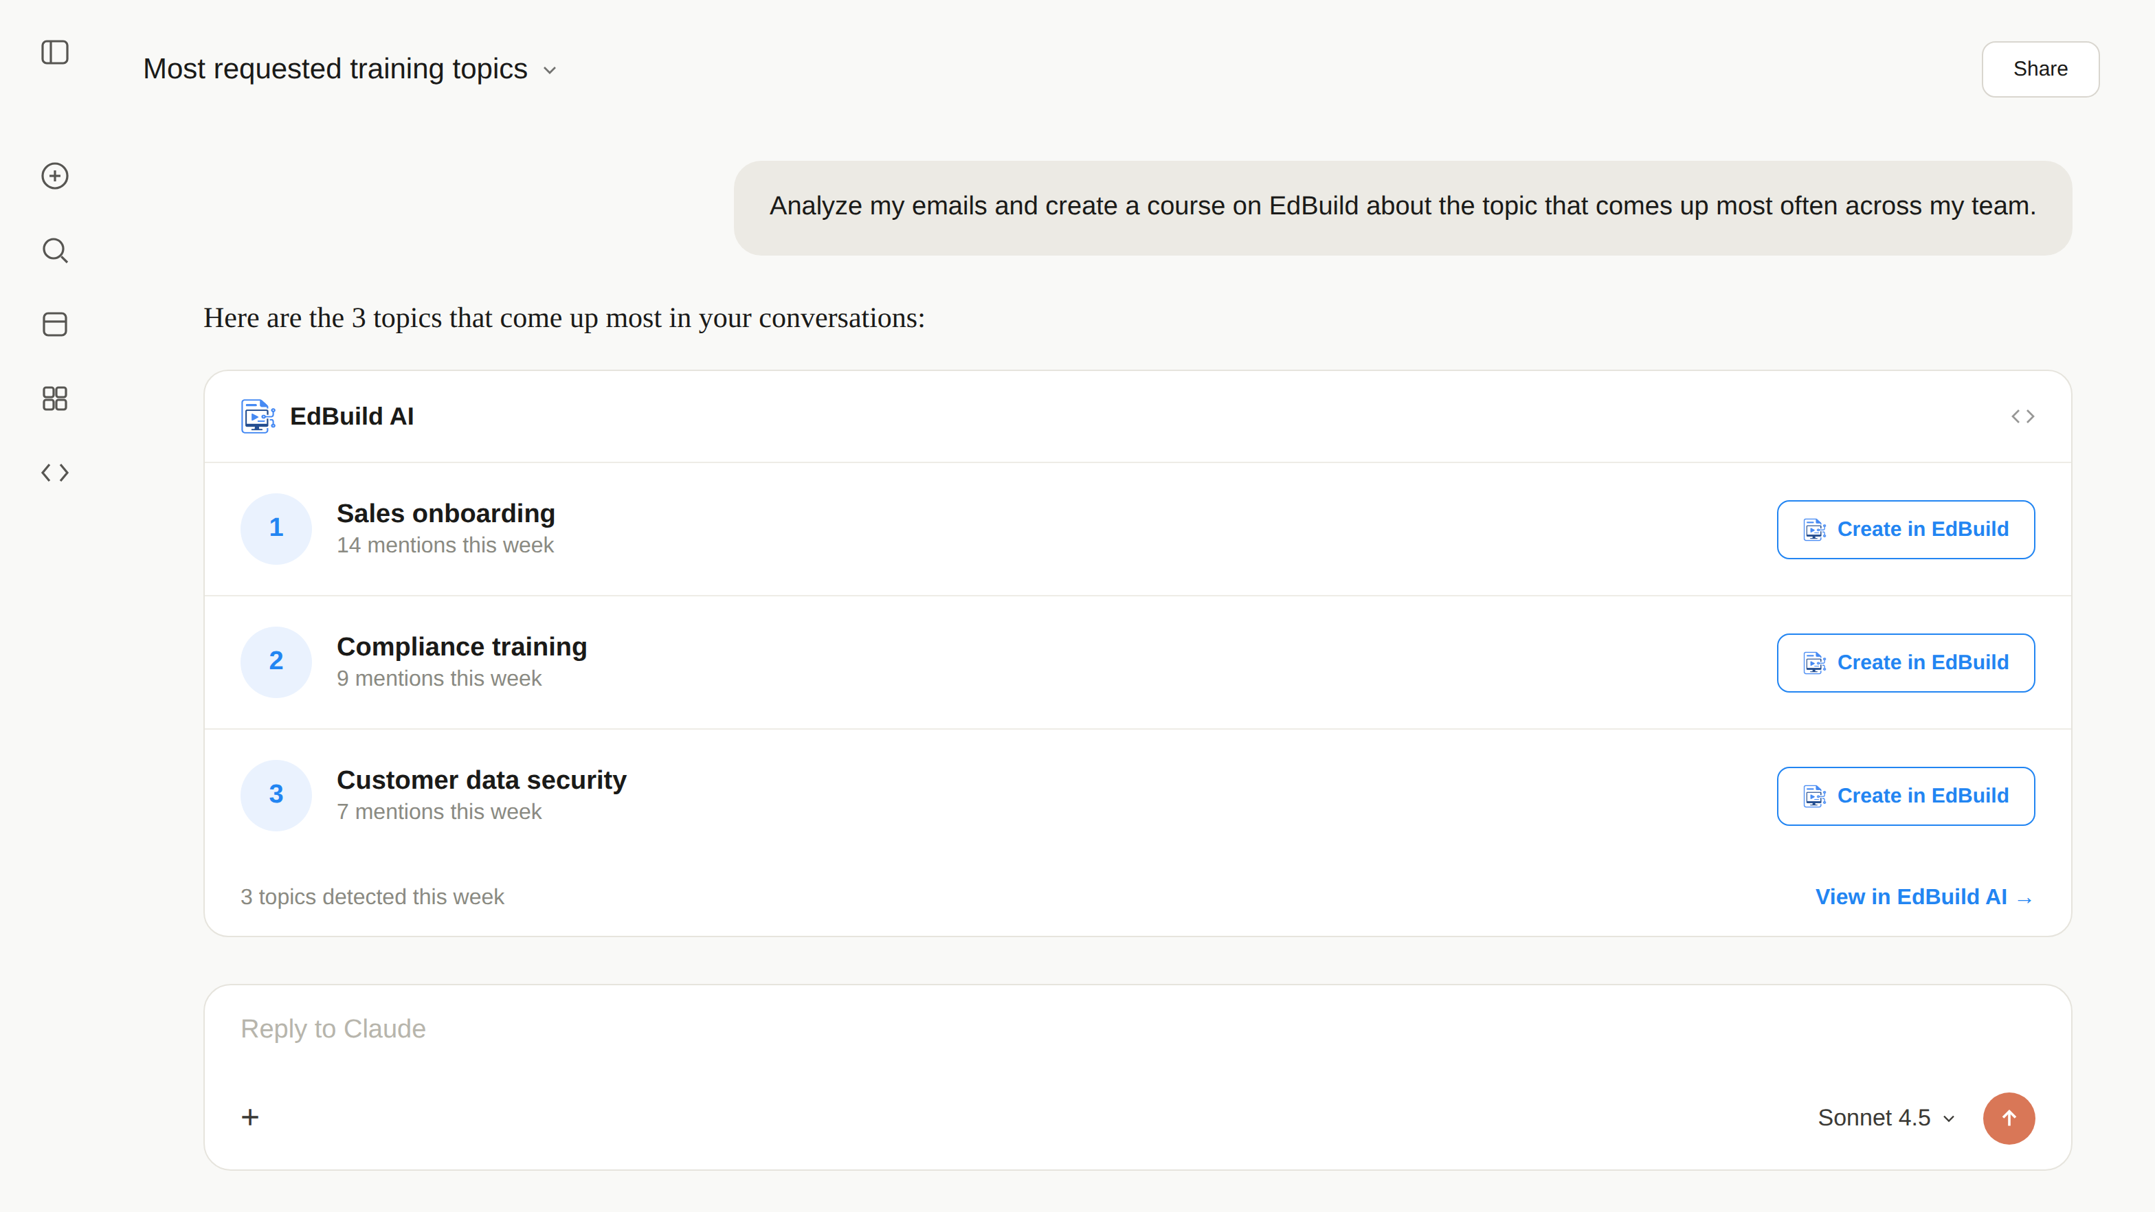Click the 'EdBuild AI' card header title

pyautogui.click(x=351, y=416)
